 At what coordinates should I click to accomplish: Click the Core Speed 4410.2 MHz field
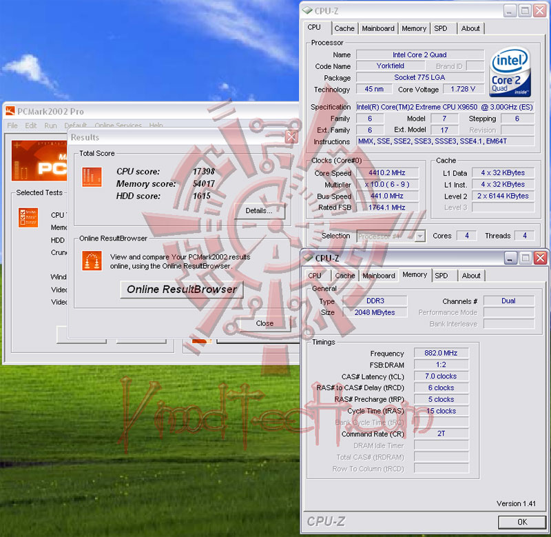click(387, 173)
